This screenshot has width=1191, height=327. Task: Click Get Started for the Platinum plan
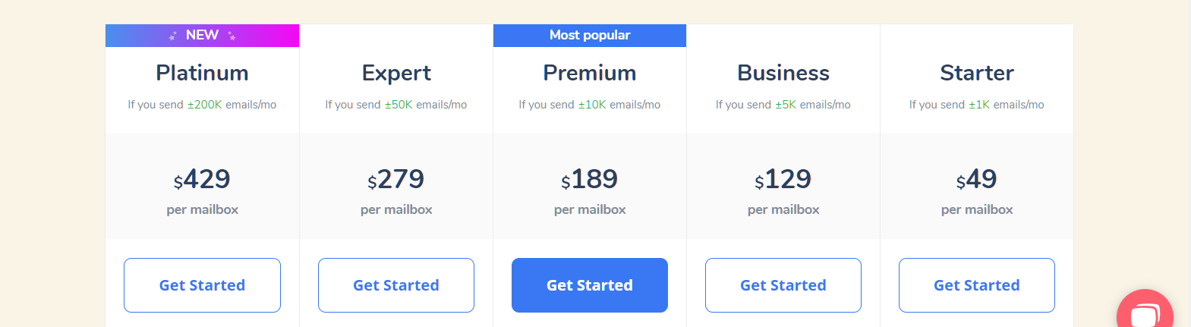pyautogui.click(x=202, y=285)
